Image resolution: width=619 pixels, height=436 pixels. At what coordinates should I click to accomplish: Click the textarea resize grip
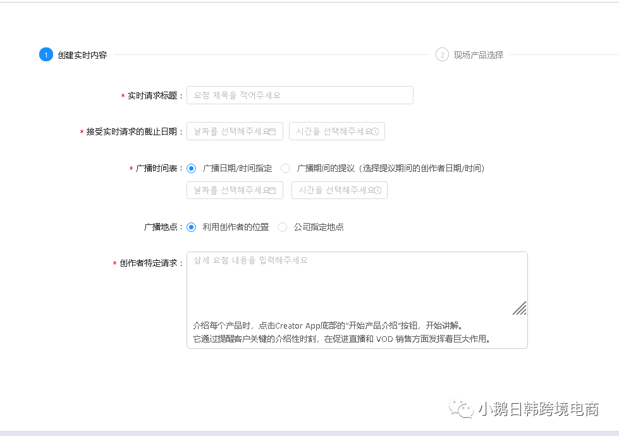pyautogui.click(x=520, y=308)
